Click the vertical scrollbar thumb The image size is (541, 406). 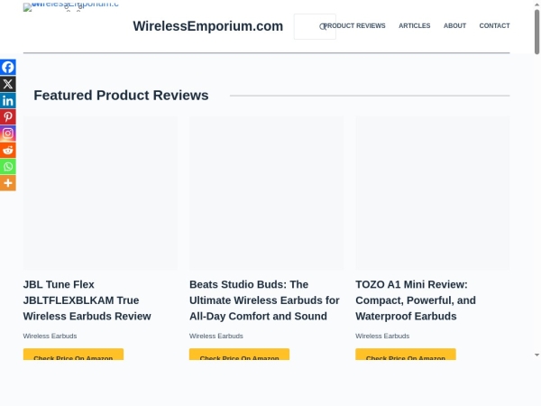coord(536,32)
